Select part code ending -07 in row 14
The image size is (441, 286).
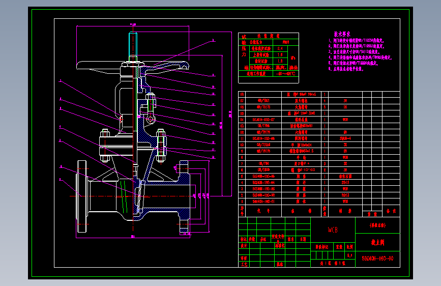click(x=263, y=120)
